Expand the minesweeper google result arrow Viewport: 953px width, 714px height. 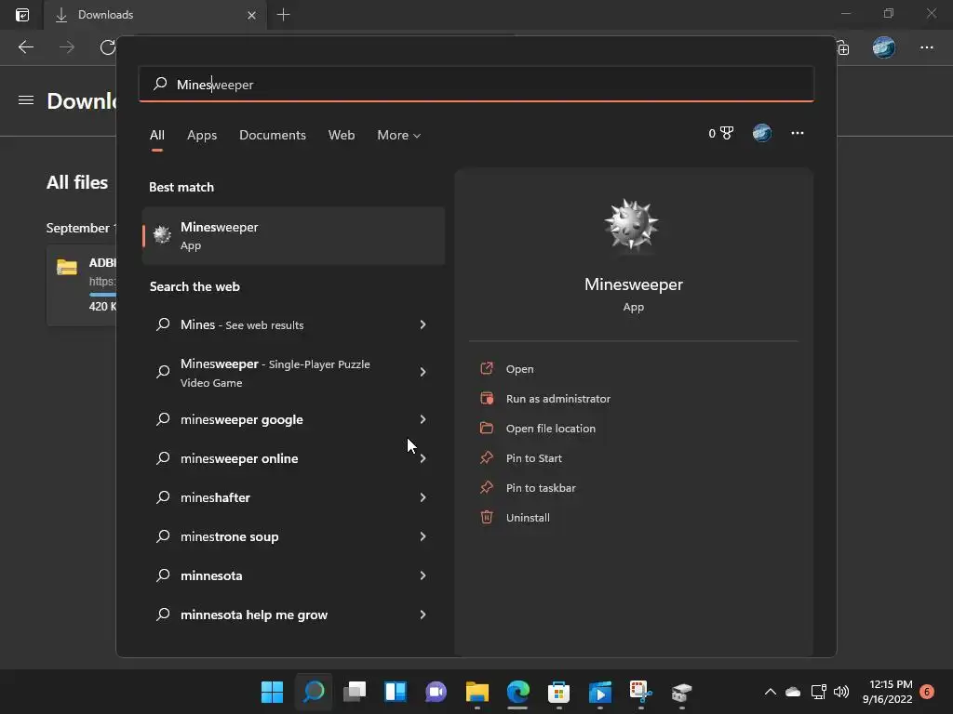pyautogui.click(x=423, y=419)
